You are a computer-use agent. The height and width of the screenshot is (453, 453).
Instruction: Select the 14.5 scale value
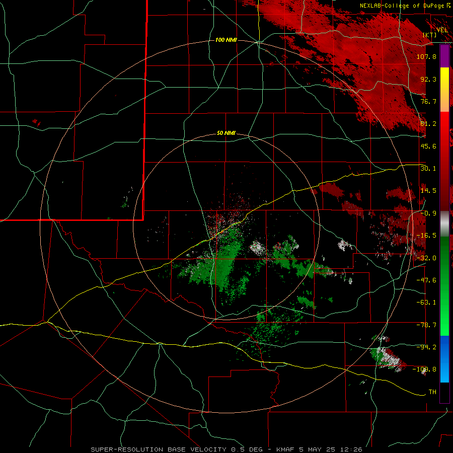428,191
